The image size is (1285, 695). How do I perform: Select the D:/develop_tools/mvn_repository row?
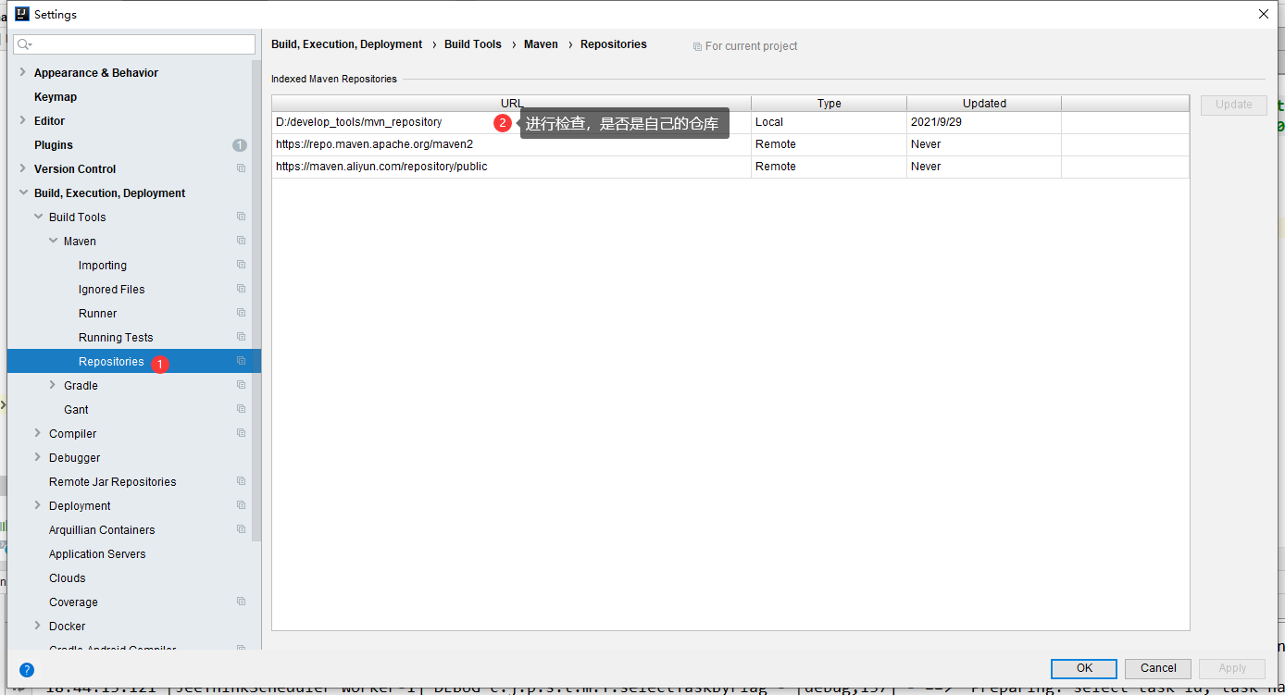tap(730, 122)
